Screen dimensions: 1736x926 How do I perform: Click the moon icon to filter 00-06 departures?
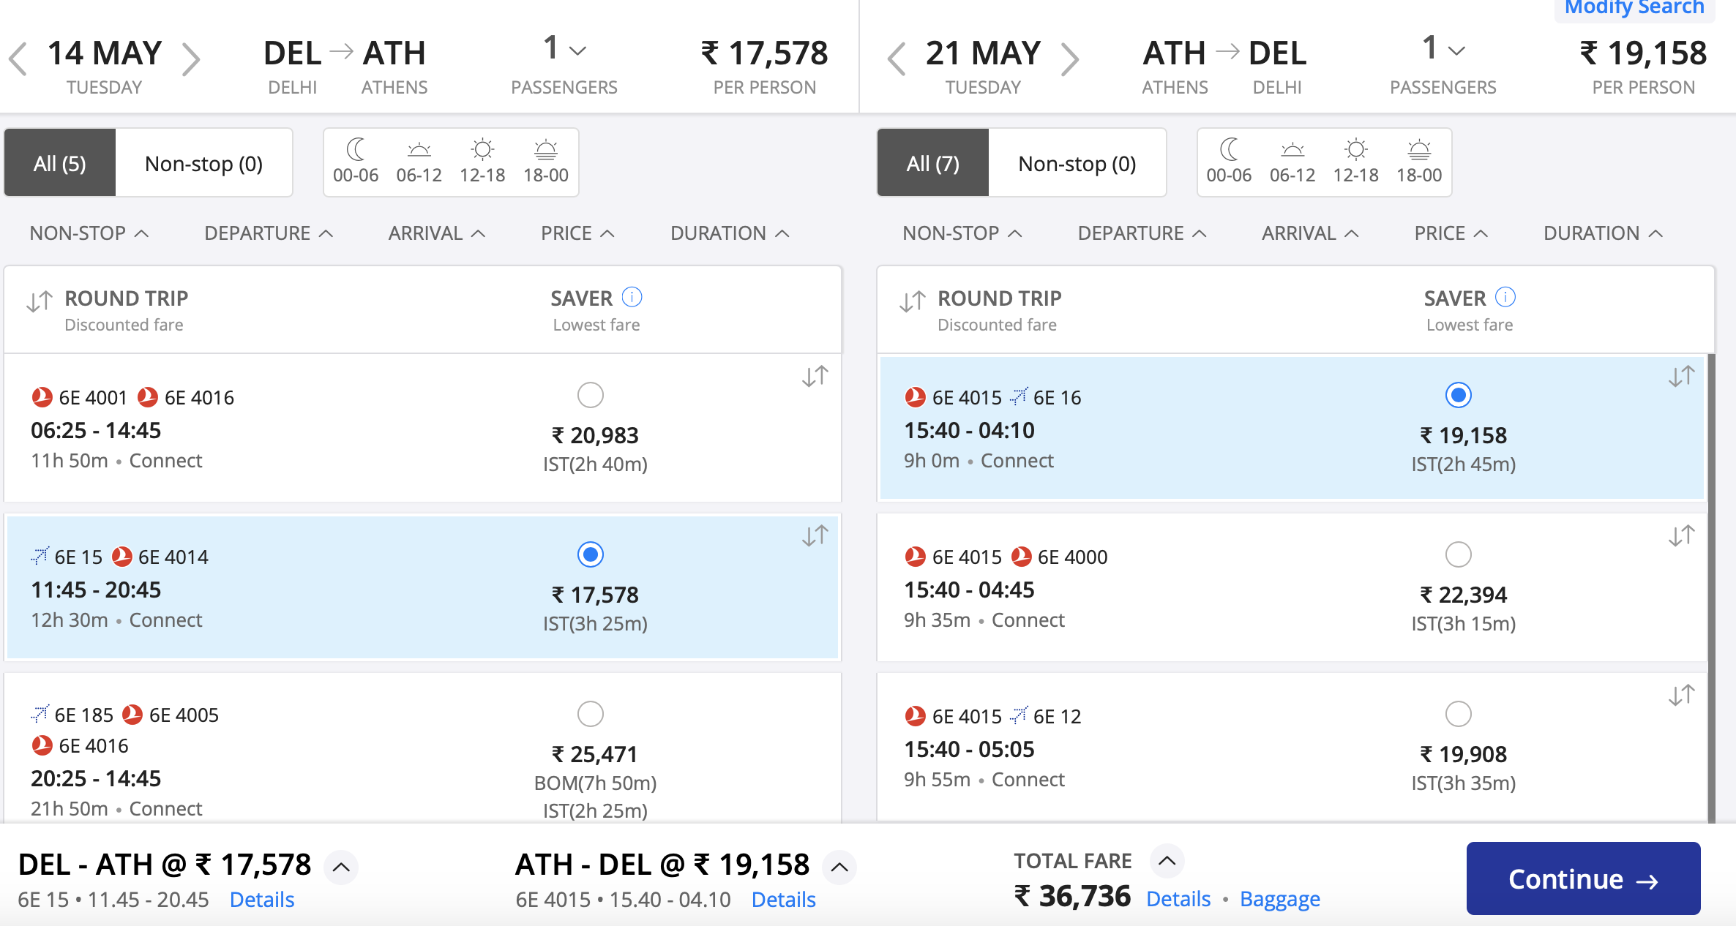pyautogui.click(x=356, y=151)
